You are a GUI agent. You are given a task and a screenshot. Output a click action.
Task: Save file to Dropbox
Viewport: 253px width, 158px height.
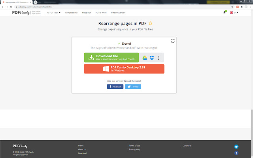point(152,58)
